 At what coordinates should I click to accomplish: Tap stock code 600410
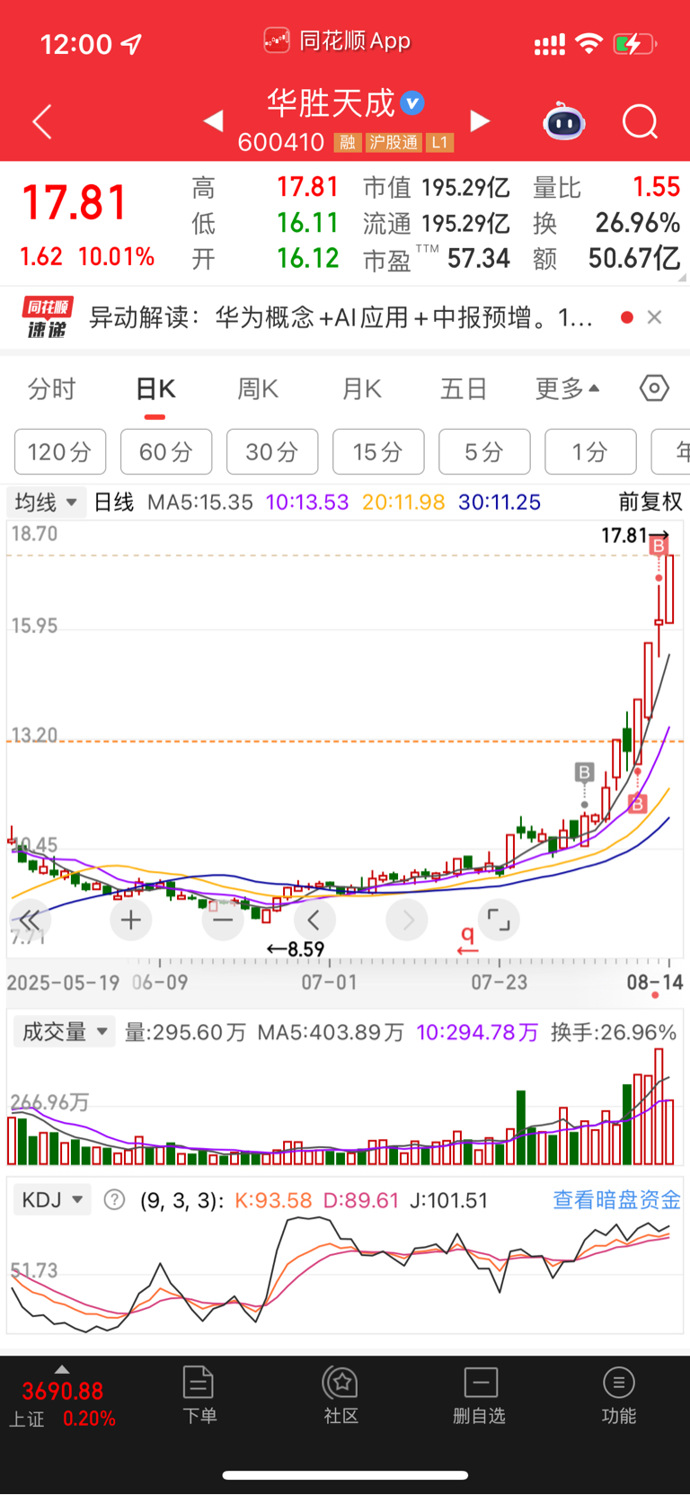[x=280, y=142]
